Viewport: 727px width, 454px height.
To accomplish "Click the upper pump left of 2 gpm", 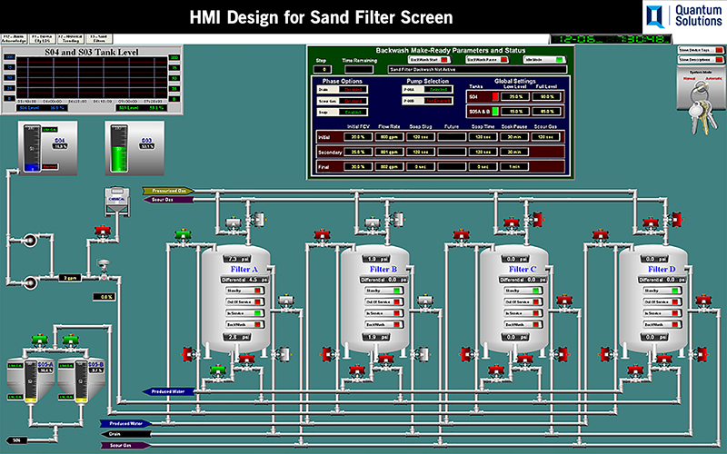I will [x=30, y=240].
